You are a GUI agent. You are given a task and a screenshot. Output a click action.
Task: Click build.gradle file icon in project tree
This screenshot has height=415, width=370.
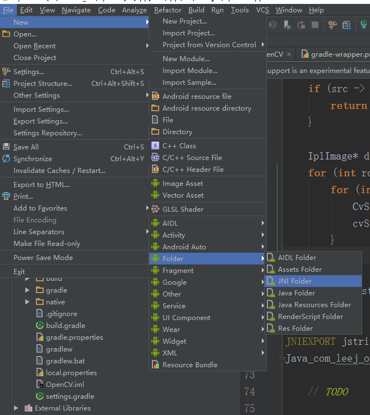click(x=40, y=325)
